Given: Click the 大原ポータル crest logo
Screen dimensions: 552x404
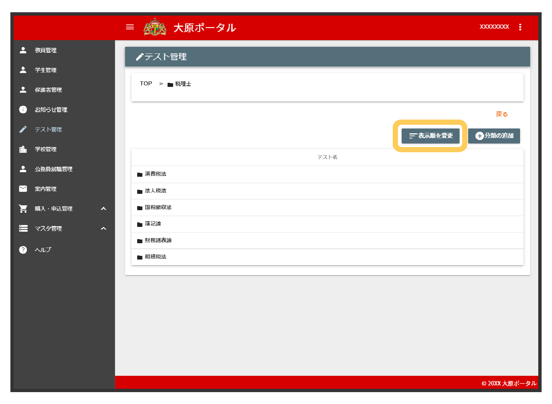Looking at the screenshot, I should click(155, 27).
